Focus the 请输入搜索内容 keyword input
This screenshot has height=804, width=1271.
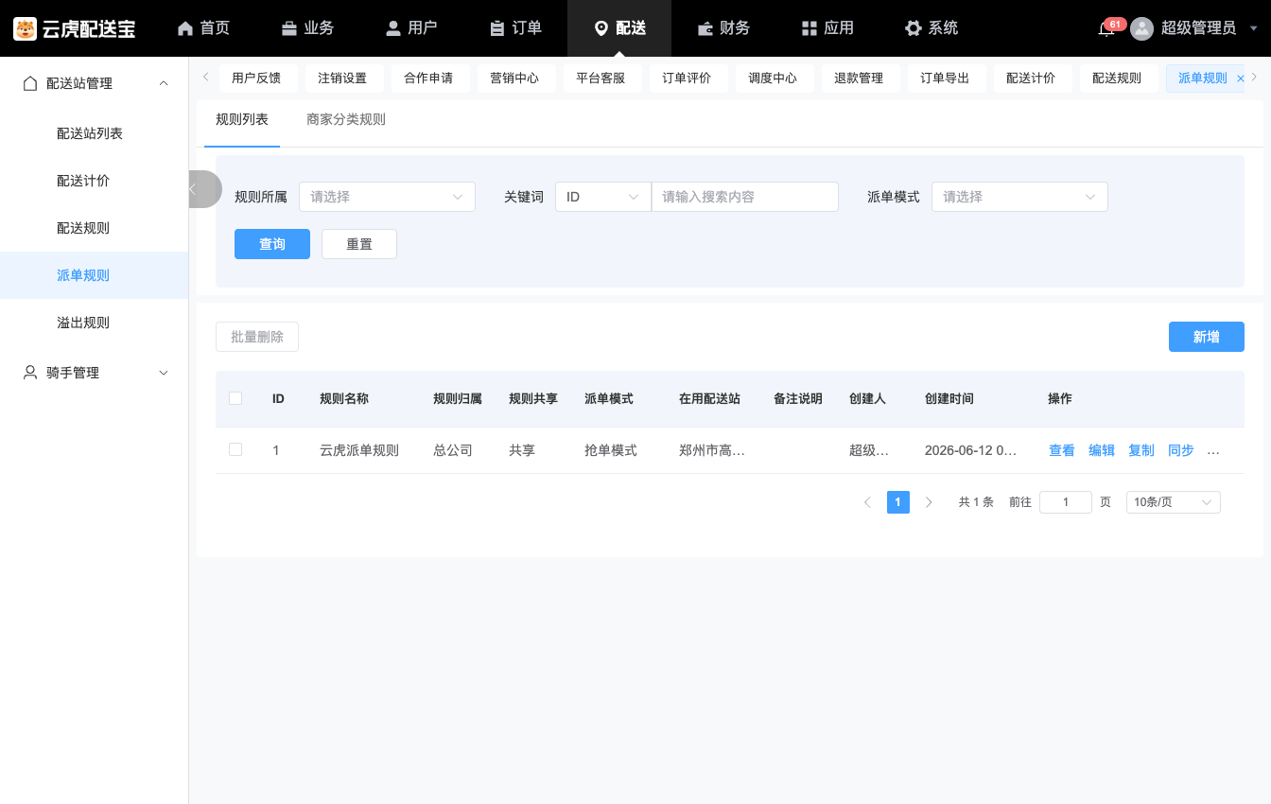pos(745,197)
